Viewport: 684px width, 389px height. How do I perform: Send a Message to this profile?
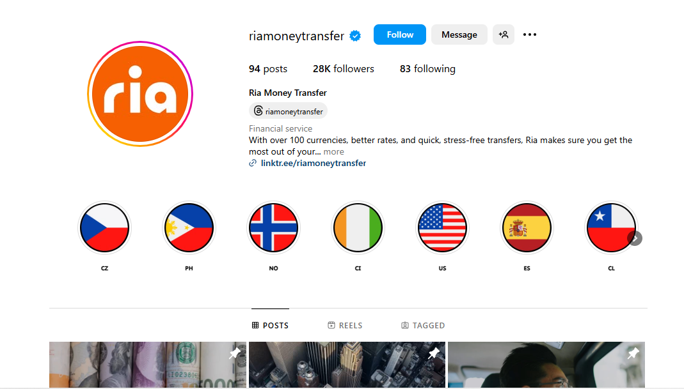coord(459,34)
